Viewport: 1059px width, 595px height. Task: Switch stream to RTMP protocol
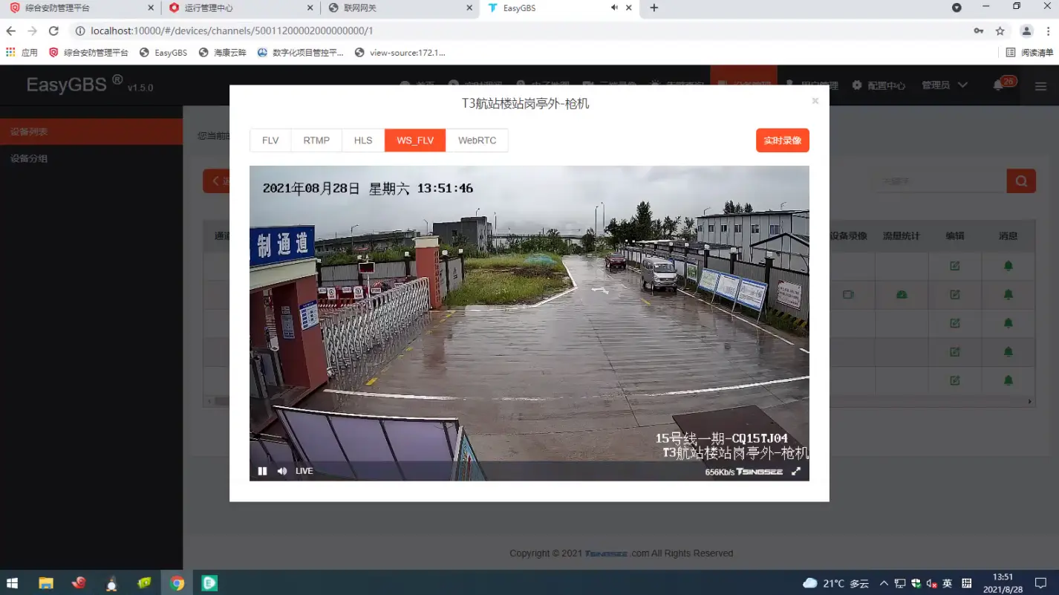tap(316, 140)
